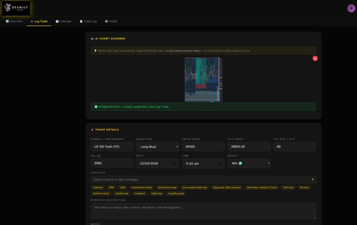Viewport: 357px width, 225px height.
Task: Edit the Exit Price field
Action: click(x=249, y=147)
